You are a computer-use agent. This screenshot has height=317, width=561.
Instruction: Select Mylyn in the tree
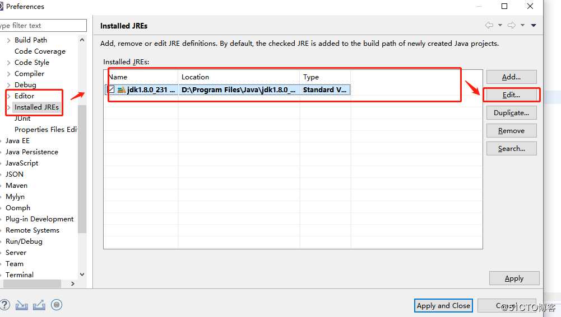(x=15, y=196)
